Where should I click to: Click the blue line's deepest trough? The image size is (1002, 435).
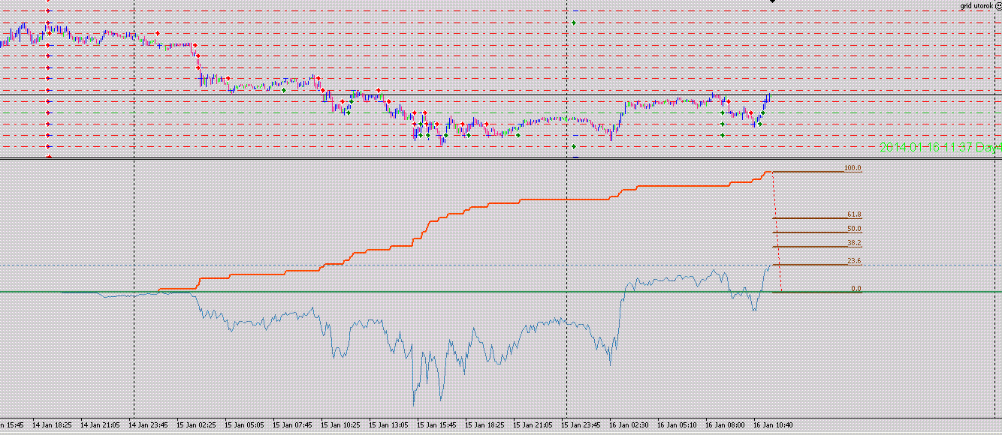tap(414, 403)
